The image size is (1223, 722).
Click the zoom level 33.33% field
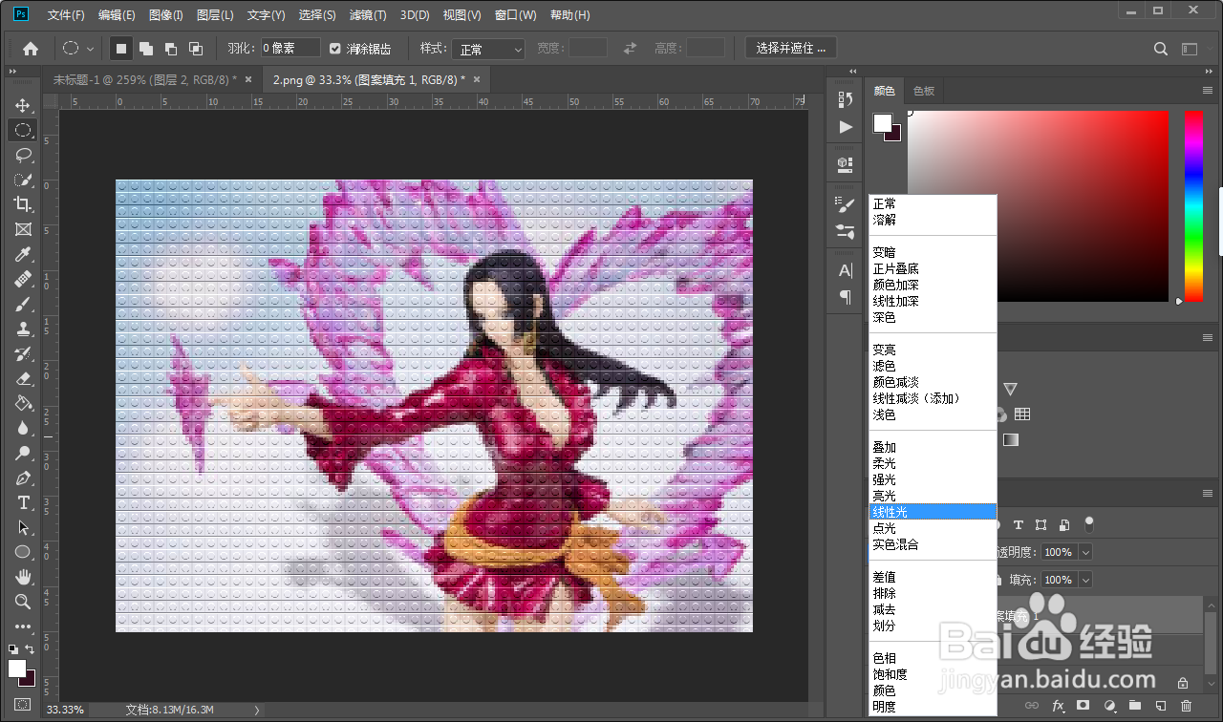(65, 710)
